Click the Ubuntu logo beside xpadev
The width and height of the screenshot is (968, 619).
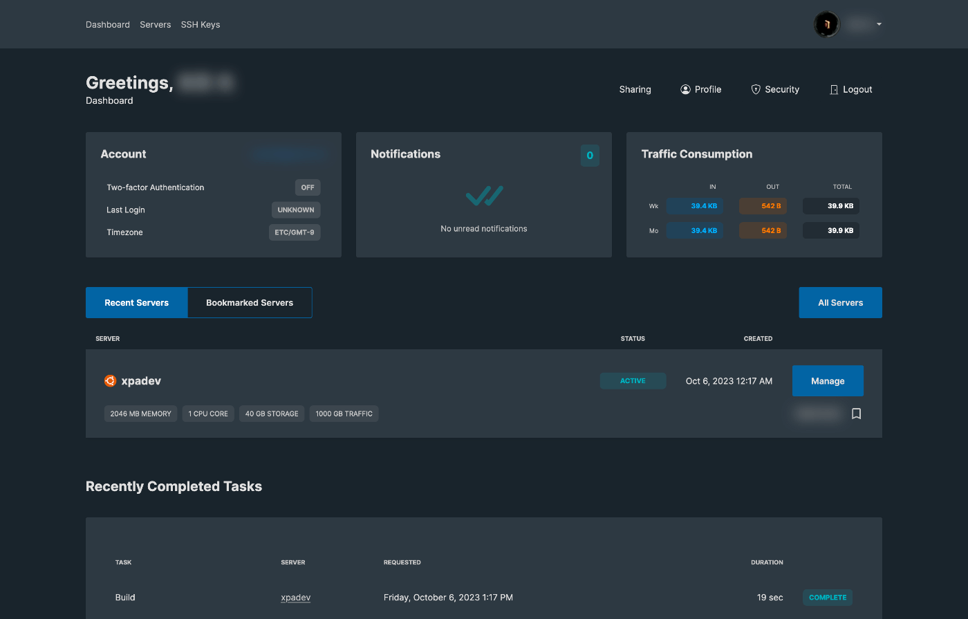tap(110, 380)
